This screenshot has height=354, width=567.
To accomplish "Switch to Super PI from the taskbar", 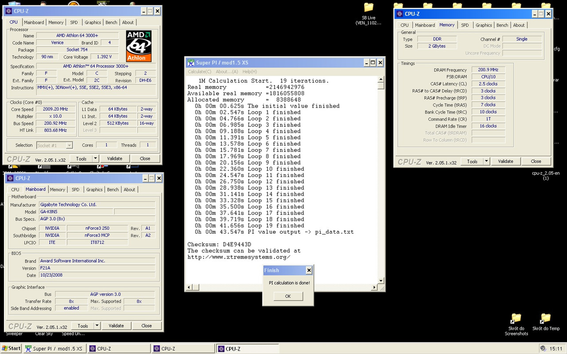I will tap(54, 349).
